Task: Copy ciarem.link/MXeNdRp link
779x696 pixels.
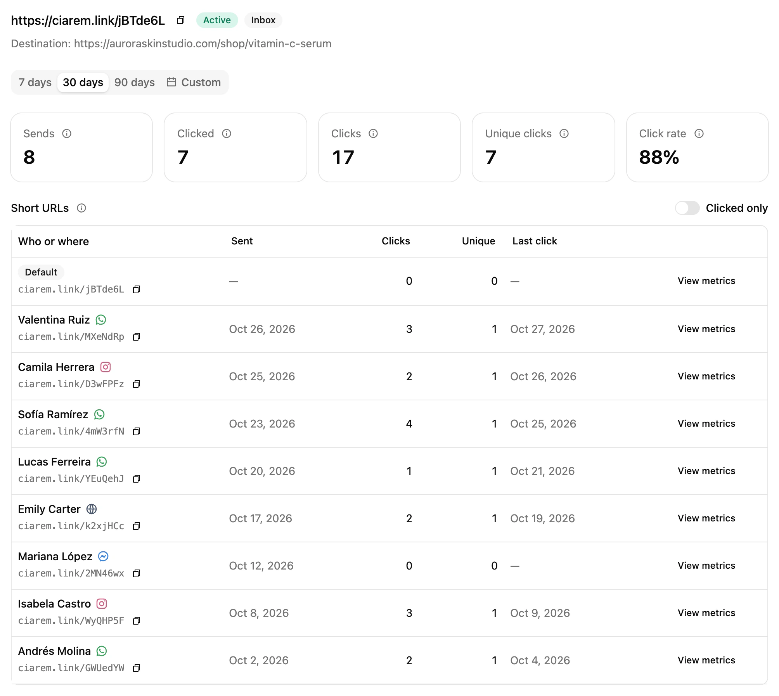Action: pos(136,337)
